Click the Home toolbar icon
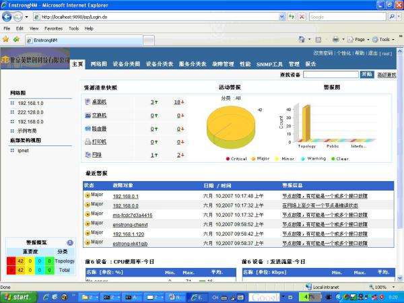404x303 pixels. click(x=302, y=40)
